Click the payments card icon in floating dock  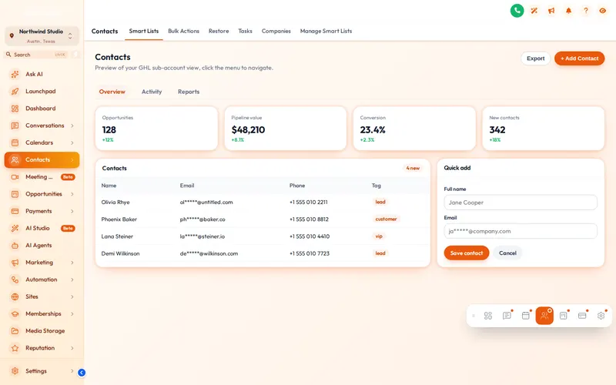(582, 316)
